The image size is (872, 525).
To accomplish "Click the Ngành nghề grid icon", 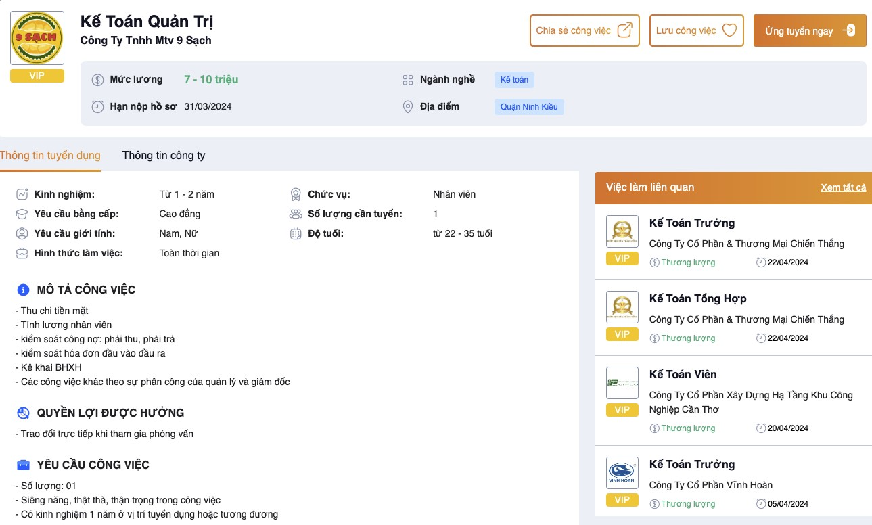I will (x=407, y=80).
